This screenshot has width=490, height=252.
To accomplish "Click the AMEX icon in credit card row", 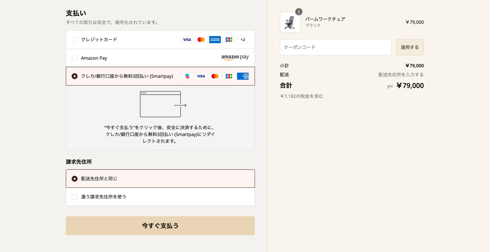I will pyautogui.click(x=215, y=40).
